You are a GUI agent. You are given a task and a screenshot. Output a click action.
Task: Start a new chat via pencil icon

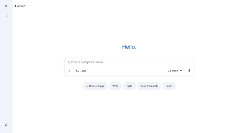[x=6, y=17]
